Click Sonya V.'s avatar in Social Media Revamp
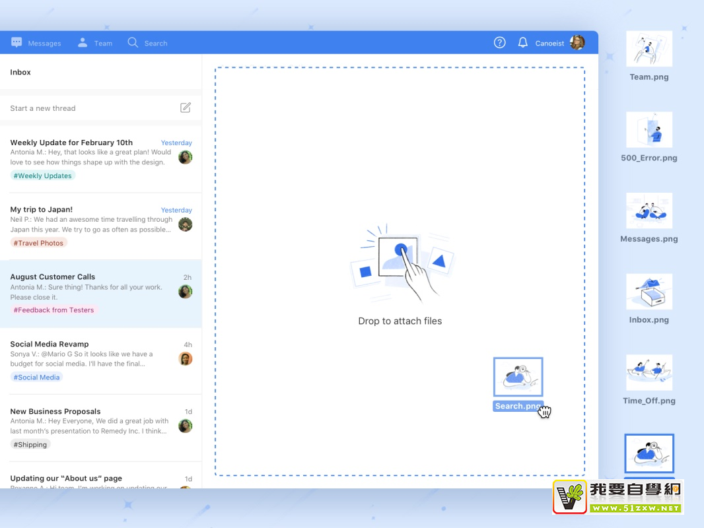The height and width of the screenshot is (528, 704). point(186,358)
